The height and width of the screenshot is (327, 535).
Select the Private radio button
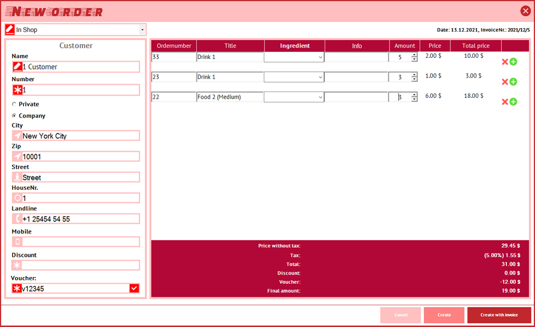pyautogui.click(x=14, y=104)
